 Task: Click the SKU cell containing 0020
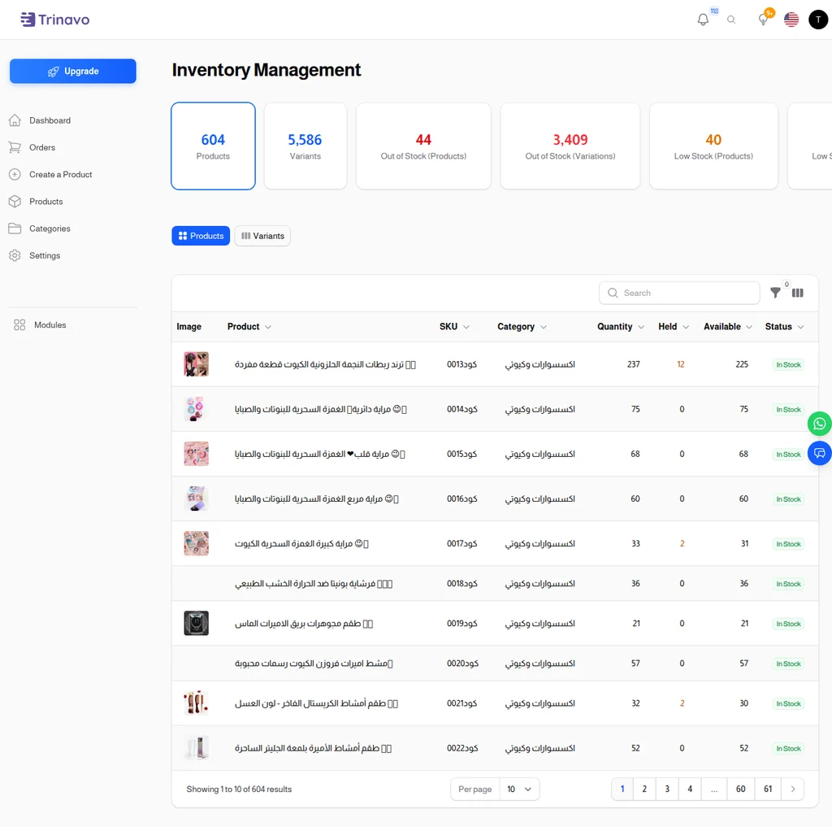[x=462, y=664]
